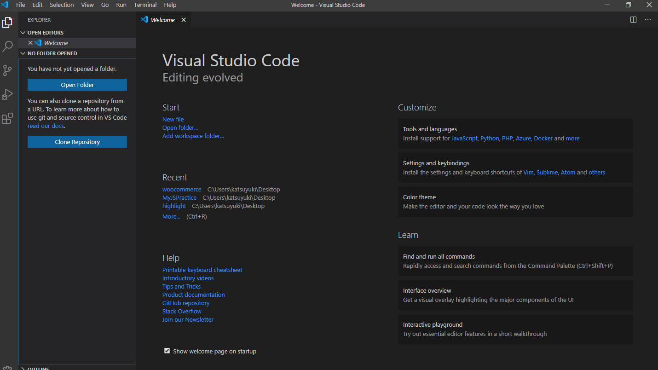The height and width of the screenshot is (370, 658).
Task: Open the Run menu
Action: (x=121, y=5)
